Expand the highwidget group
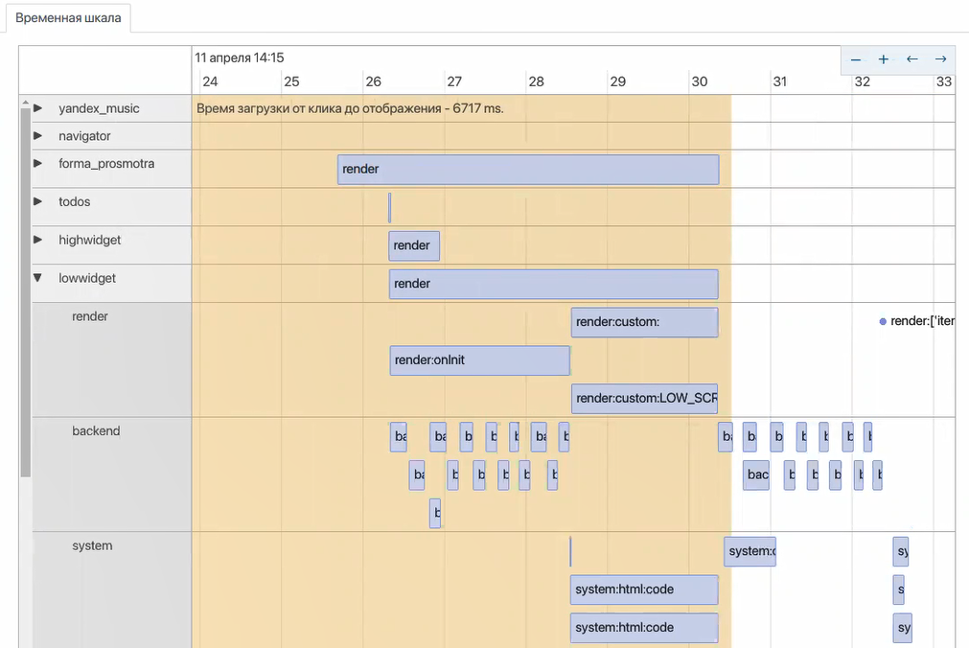 pyautogui.click(x=37, y=240)
